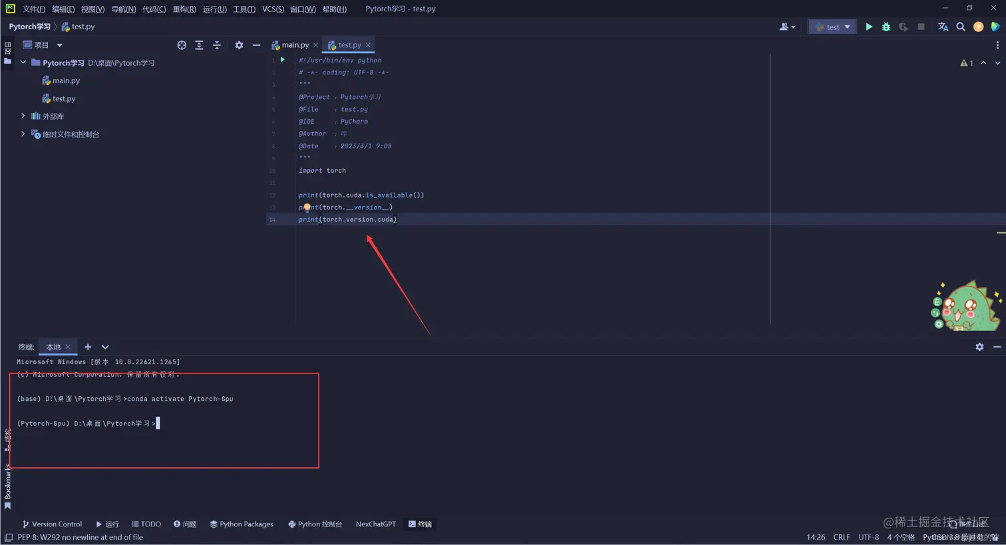Viewport: 1006px width, 545px height.
Task: Add a new terminal session with plus
Action: (88, 347)
